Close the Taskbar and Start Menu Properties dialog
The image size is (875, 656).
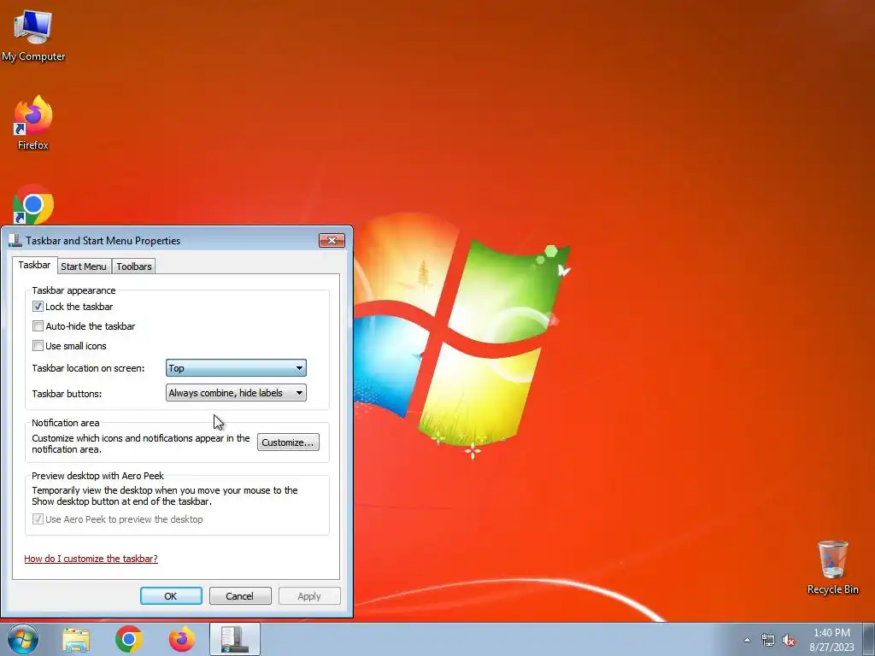tap(332, 240)
